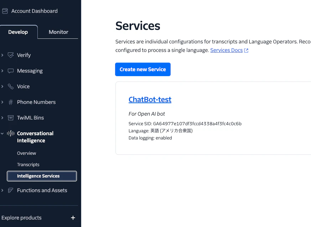Click the Functions and Assets icon
This screenshot has height=227, width=311.
pyautogui.click(x=11, y=190)
